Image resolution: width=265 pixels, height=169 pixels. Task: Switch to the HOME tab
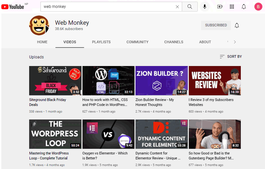coord(42,42)
